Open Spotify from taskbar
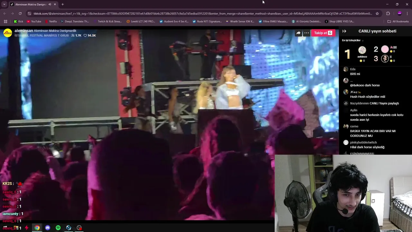The height and width of the screenshot is (232, 412). coord(58,228)
